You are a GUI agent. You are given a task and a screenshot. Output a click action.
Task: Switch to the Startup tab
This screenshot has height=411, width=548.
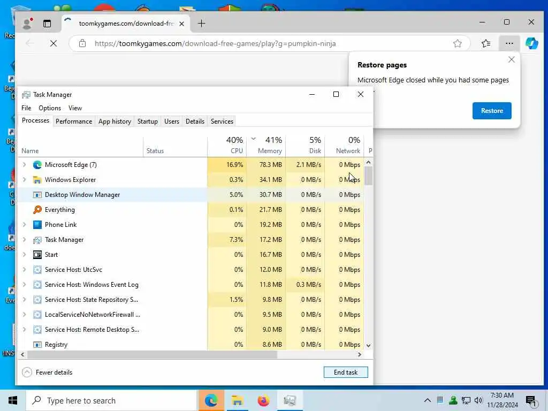coord(148,121)
